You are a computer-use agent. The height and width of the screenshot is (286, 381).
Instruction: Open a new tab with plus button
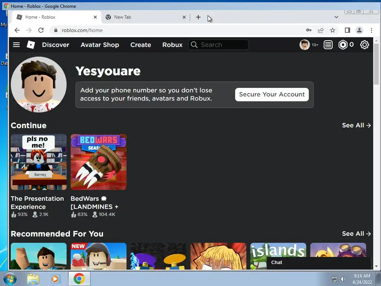click(198, 17)
